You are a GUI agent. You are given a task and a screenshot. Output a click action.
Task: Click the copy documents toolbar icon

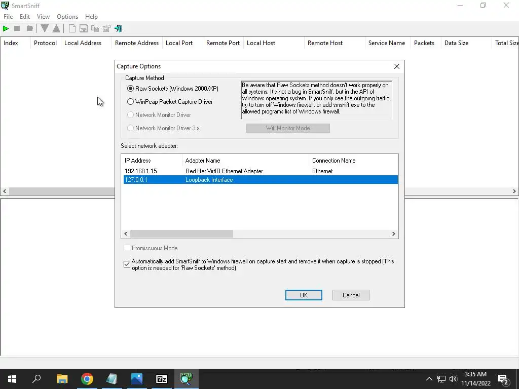point(95,29)
